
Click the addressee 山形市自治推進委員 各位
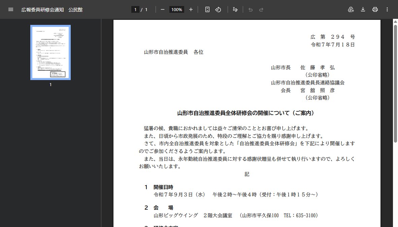click(174, 52)
